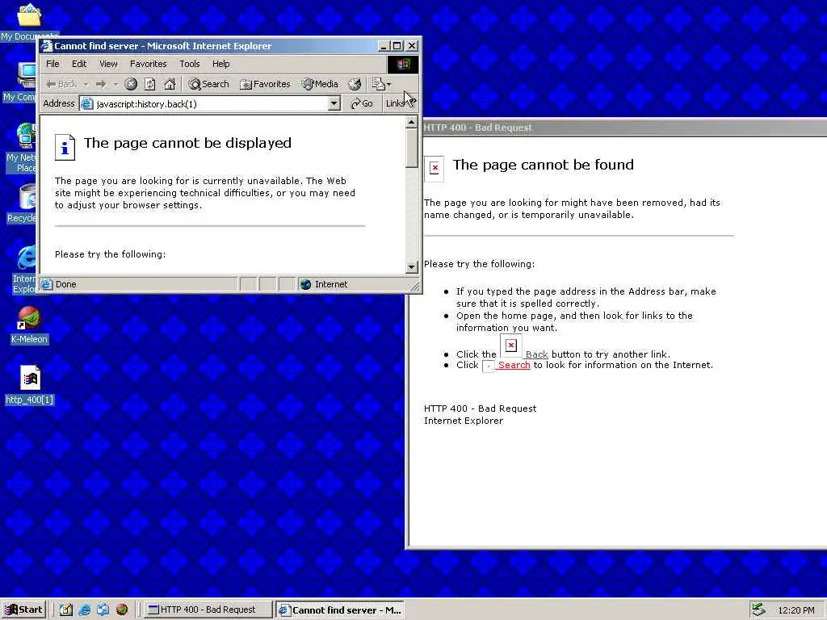Click the info icon beside page heading

[x=65, y=147]
